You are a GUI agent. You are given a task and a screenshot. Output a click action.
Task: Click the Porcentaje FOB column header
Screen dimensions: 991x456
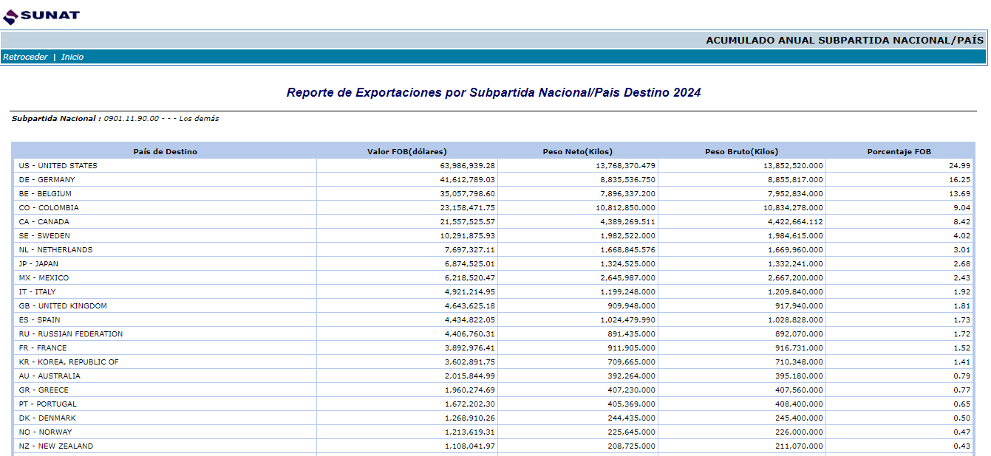pyautogui.click(x=899, y=152)
